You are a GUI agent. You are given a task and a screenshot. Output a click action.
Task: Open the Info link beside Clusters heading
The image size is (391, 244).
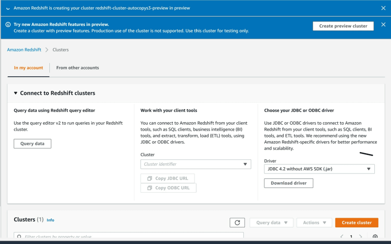click(x=50, y=220)
